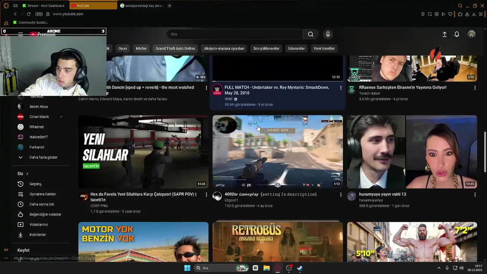This screenshot has width=487, height=274.
Task: Click the YouTube search magnifier button
Action: [311, 34]
